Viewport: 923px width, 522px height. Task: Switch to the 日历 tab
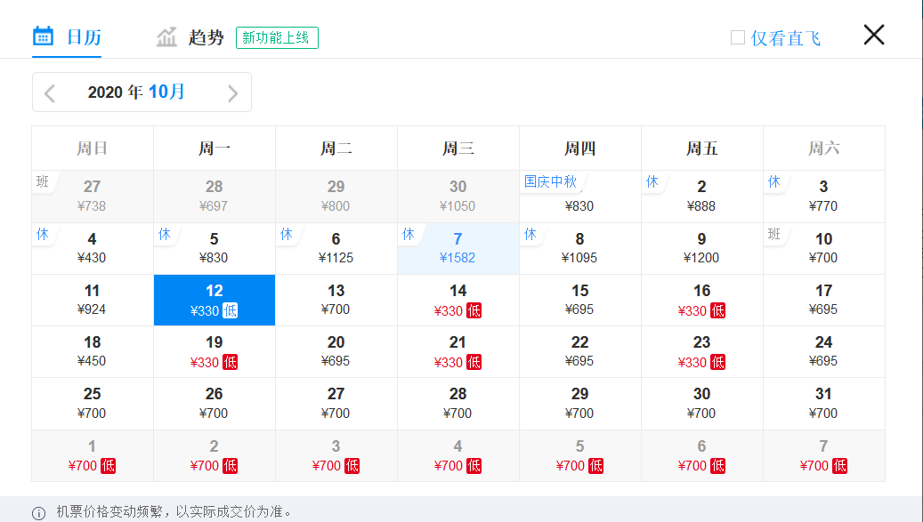[67, 37]
